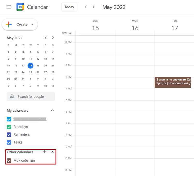Open the Встреча по спринтам event

coord(173,83)
